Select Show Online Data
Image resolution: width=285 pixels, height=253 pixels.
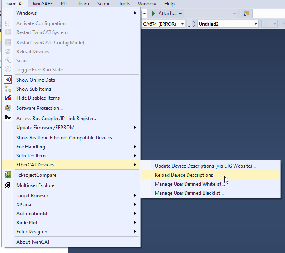click(x=71, y=80)
